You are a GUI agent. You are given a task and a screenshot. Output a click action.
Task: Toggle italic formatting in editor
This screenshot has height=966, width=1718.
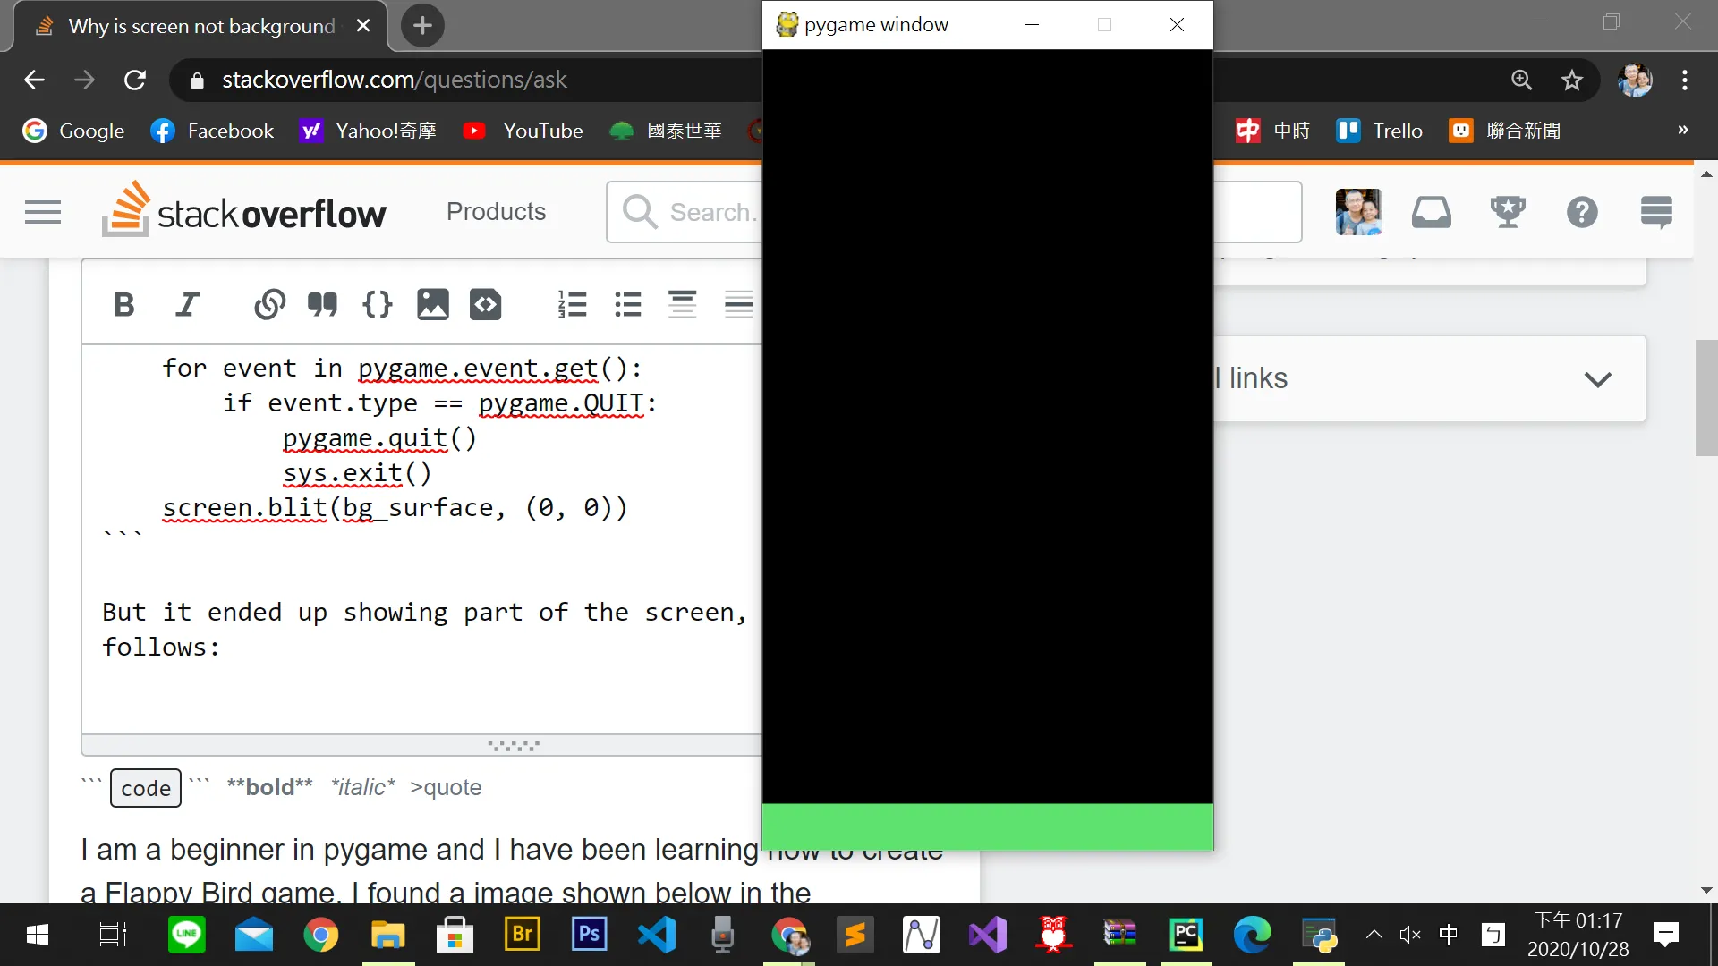pyautogui.click(x=186, y=305)
